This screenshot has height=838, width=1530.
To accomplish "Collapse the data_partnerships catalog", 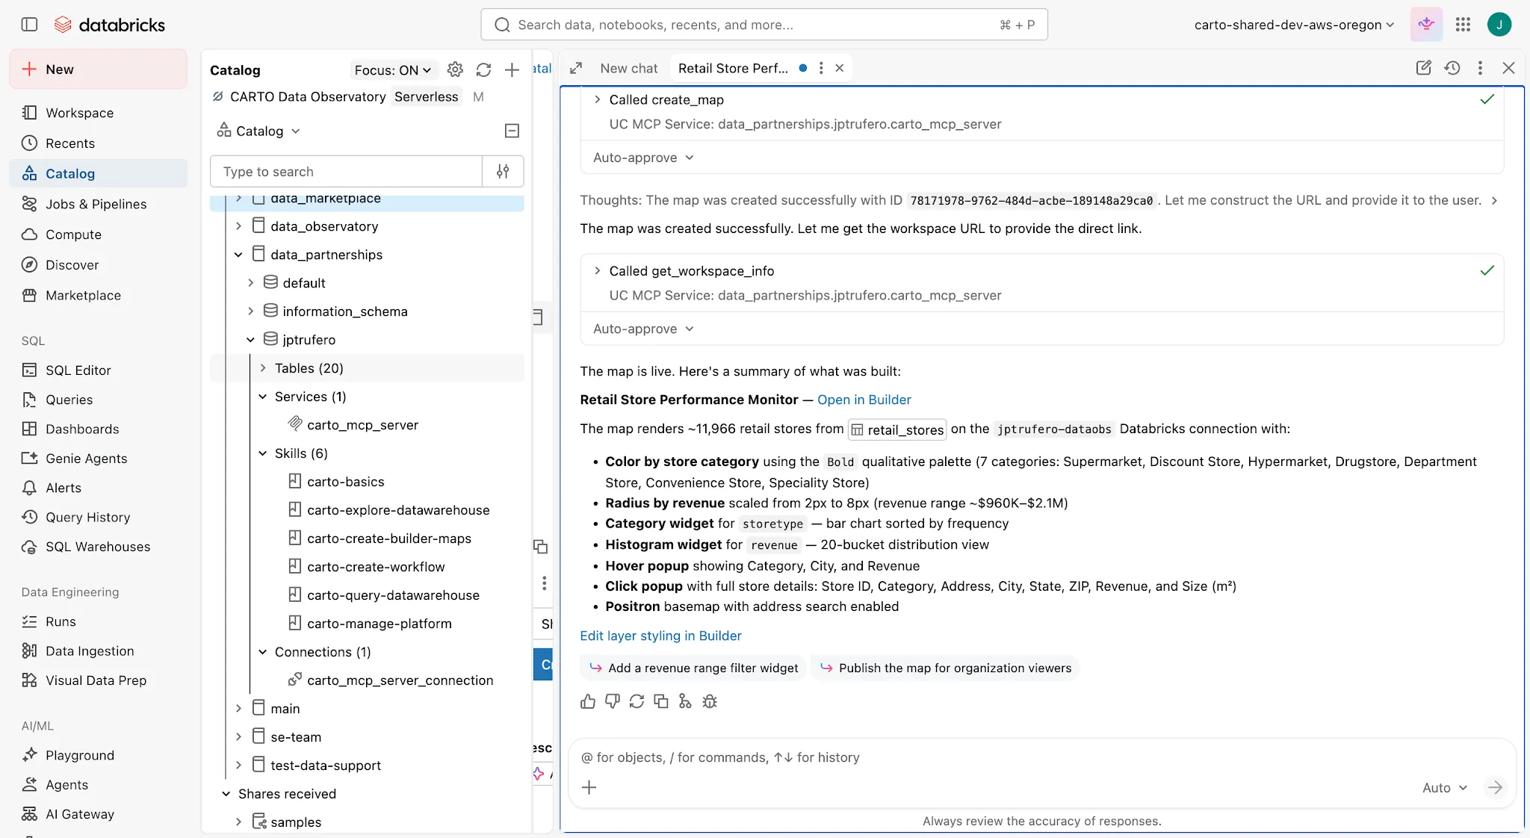I will point(238,254).
